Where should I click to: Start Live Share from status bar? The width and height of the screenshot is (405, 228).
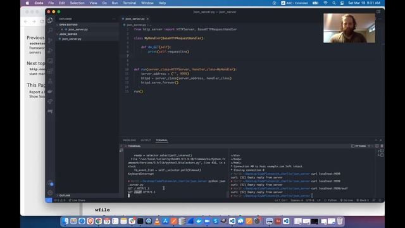coord(77,200)
